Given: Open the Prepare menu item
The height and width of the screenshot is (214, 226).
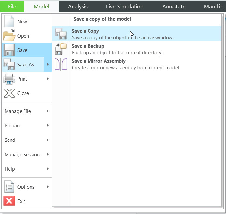Looking at the screenshot, I should click(x=27, y=125).
